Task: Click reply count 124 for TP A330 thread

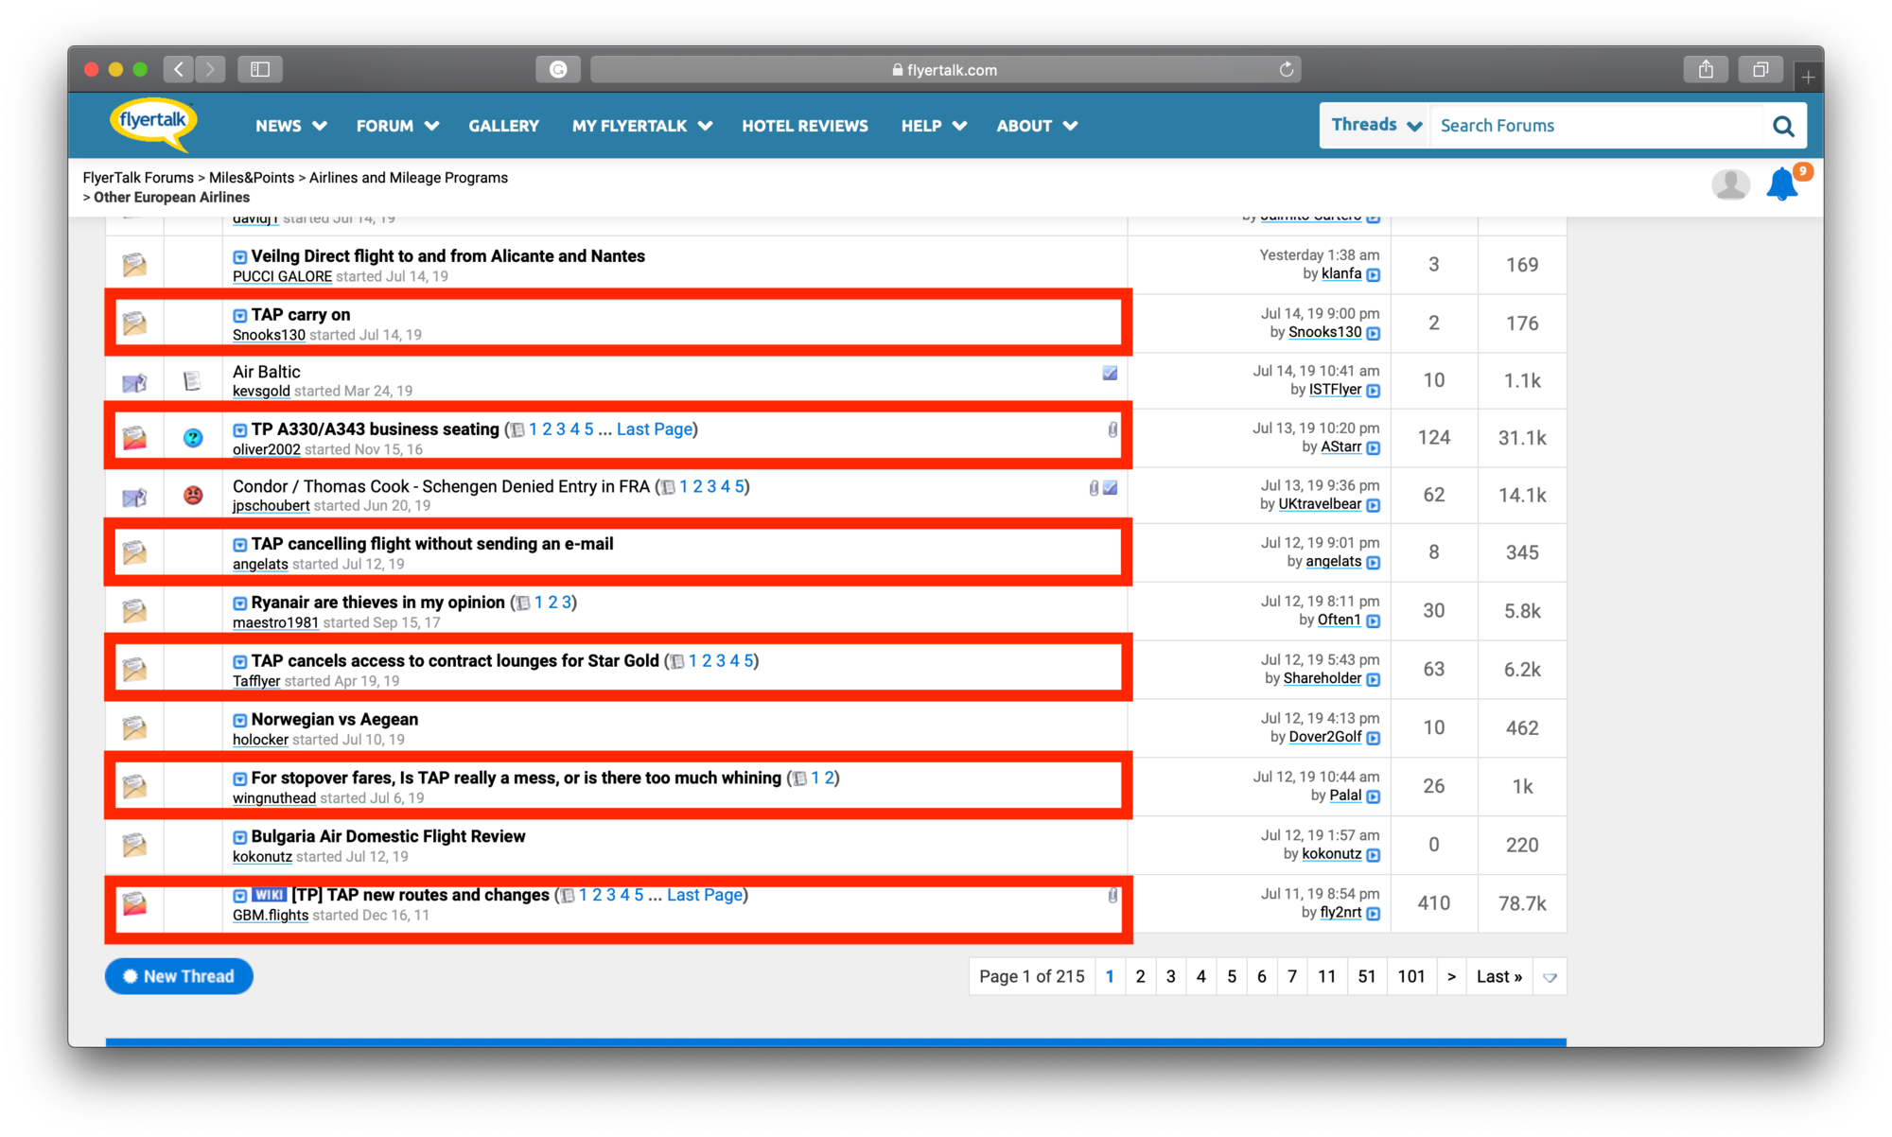Action: pos(1433,438)
